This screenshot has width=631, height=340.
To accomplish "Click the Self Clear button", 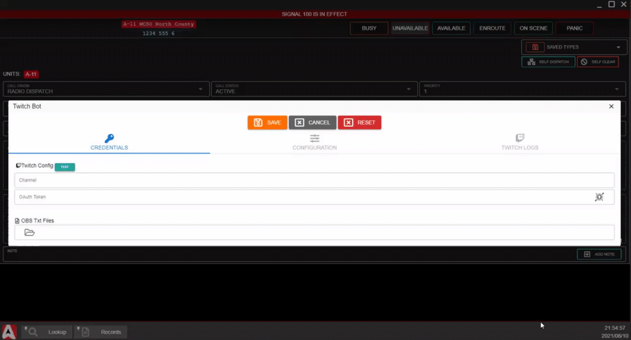I will [x=598, y=62].
